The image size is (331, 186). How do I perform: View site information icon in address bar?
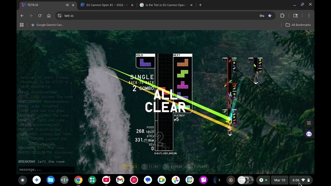click(59, 16)
